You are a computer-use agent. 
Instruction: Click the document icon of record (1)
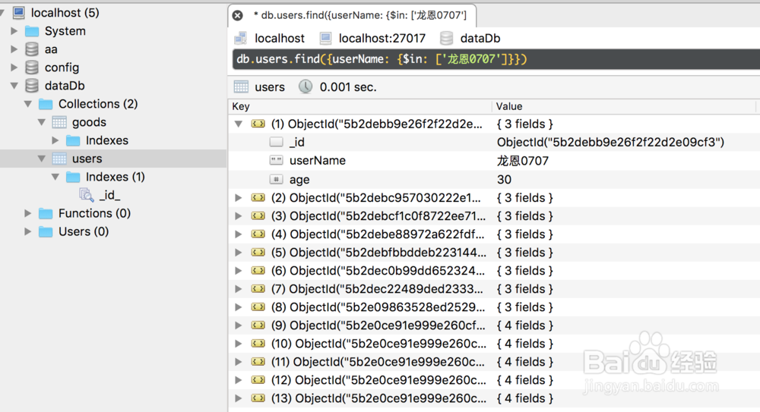[x=258, y=124]
